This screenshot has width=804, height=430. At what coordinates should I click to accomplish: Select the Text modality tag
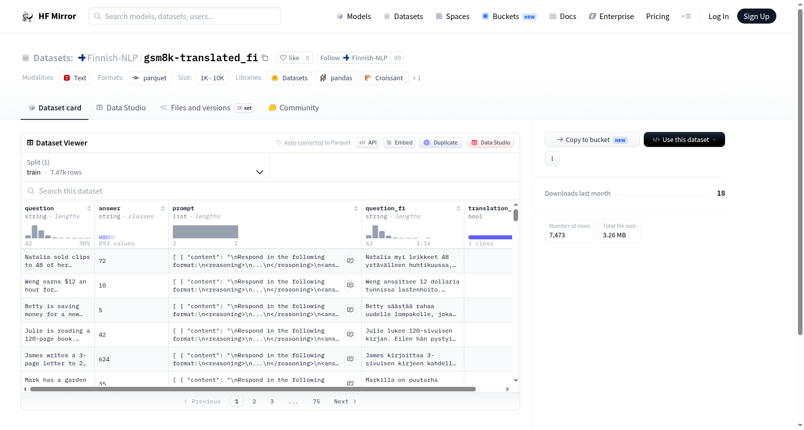click(x=75, y=78)
